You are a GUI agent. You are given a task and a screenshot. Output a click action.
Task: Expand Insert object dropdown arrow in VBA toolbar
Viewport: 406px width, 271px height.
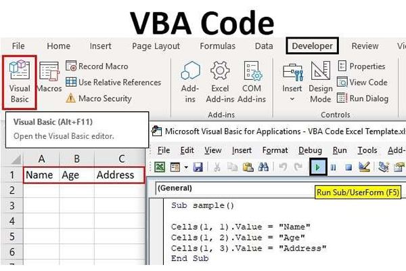click(186, 167)
